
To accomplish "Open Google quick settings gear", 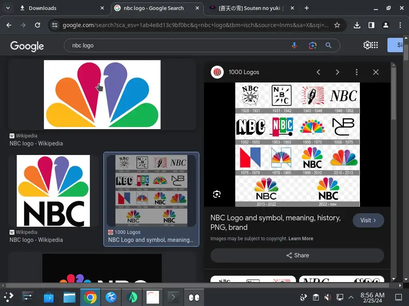I will [367, 45].
